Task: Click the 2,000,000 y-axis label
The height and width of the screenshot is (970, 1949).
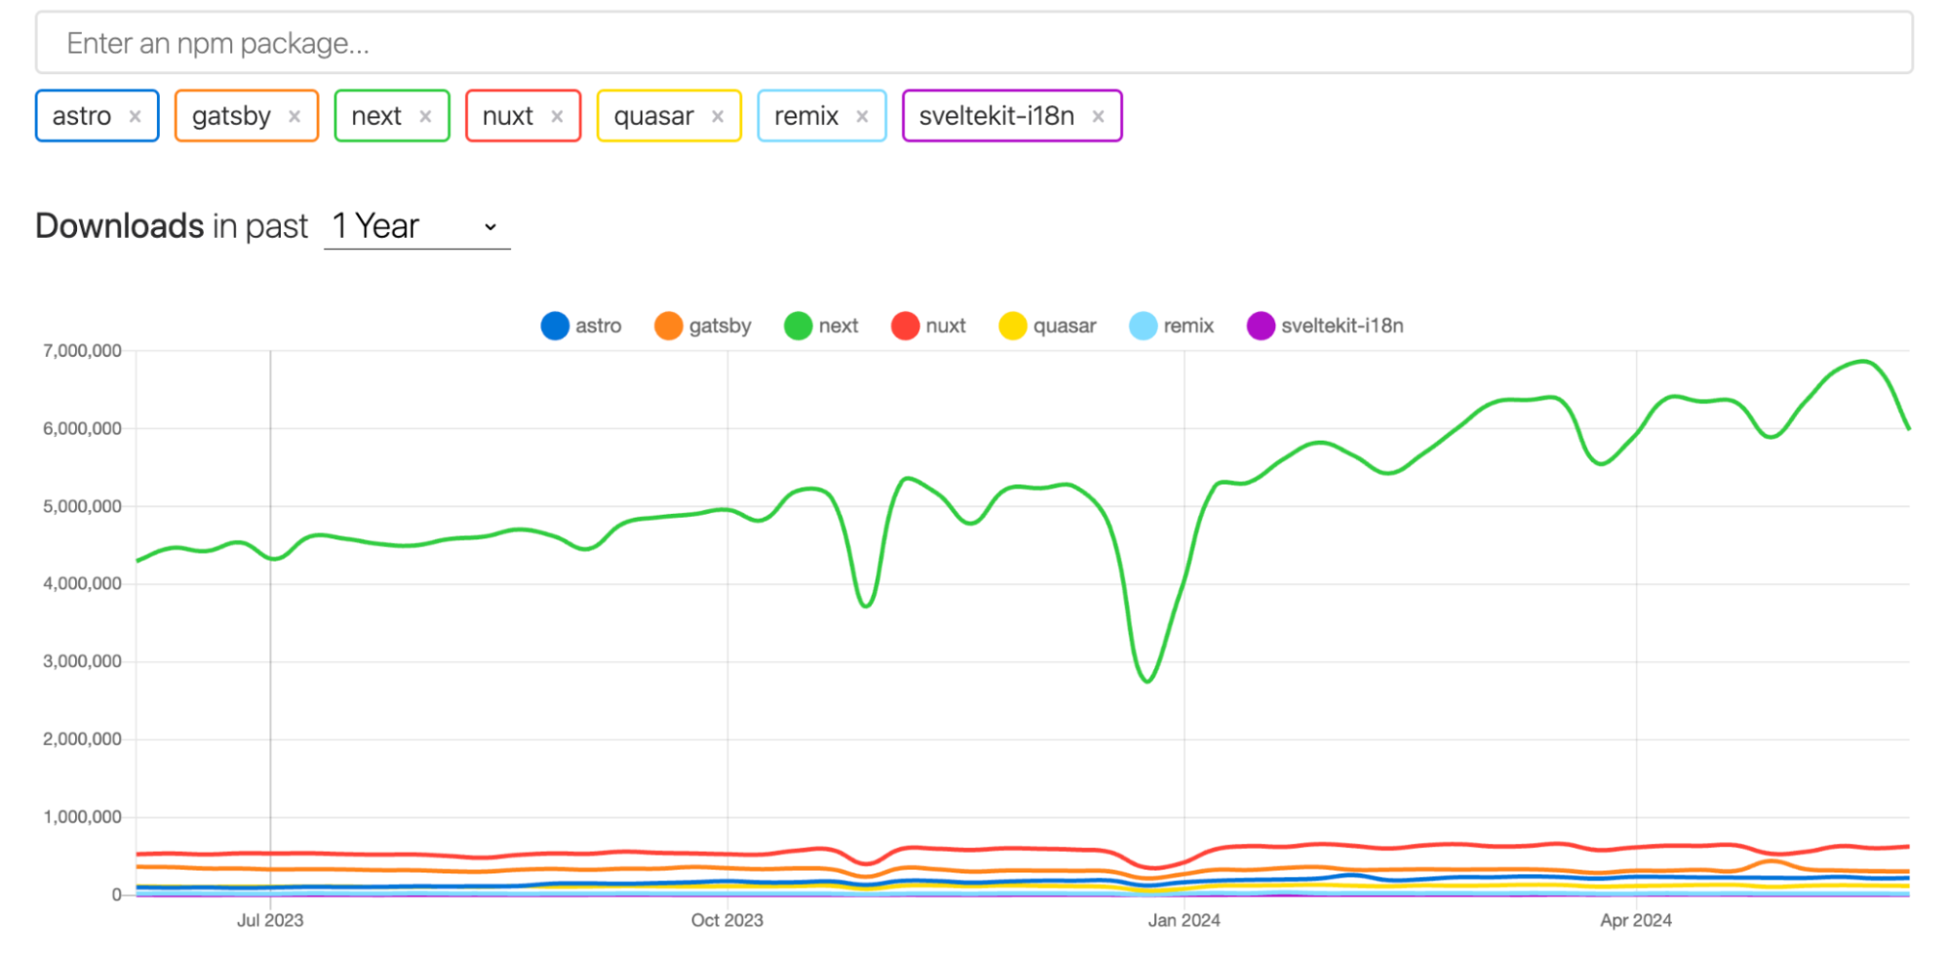Action: tap(82, 739)
